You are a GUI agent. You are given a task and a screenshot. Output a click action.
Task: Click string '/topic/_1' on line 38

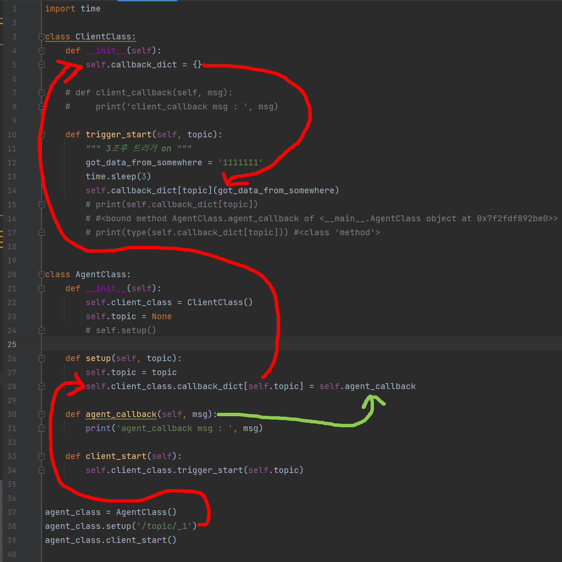point(164,526)
